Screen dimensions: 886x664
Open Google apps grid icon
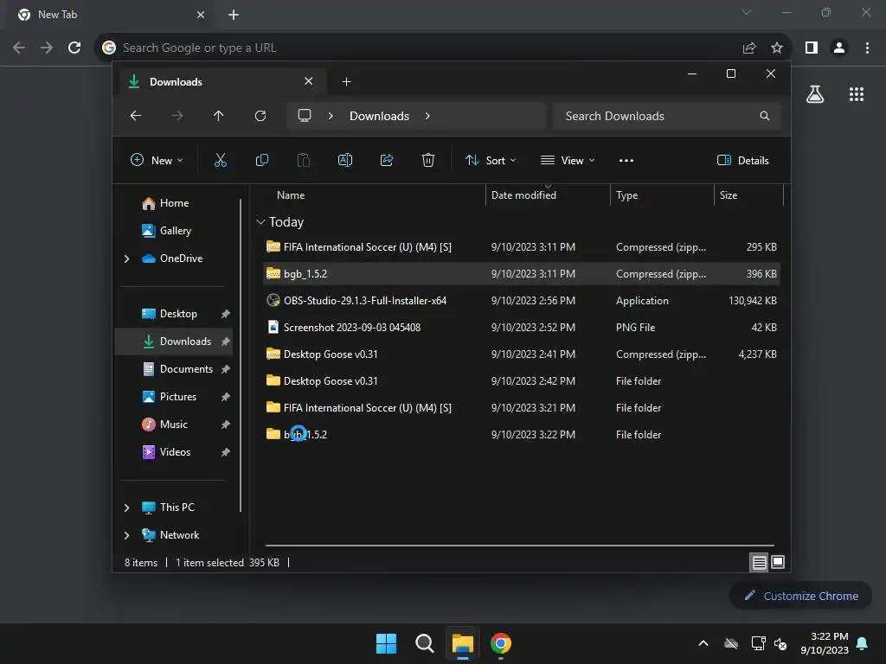click(x=857, y=94)
